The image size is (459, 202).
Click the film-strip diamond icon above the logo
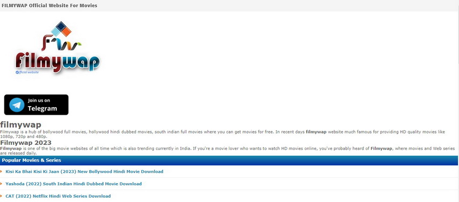click(61, 29)
